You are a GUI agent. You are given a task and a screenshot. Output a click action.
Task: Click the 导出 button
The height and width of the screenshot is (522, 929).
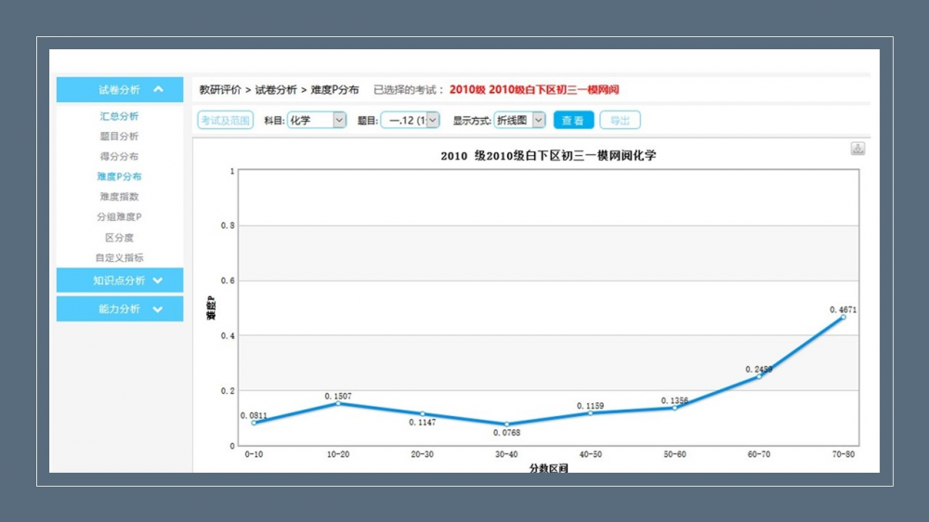pyautogui.click(x=620, y=120)
